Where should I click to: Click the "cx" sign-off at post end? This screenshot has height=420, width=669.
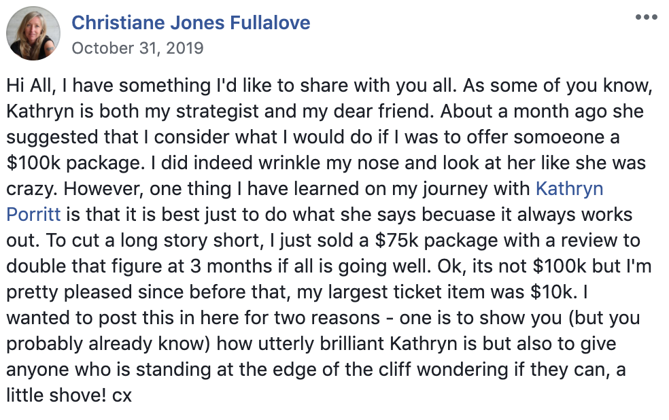click(x=122, y=395)
